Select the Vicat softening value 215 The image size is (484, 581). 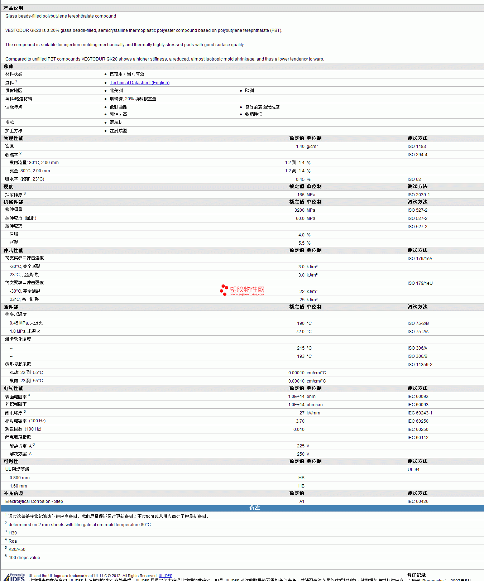[301, 348]
